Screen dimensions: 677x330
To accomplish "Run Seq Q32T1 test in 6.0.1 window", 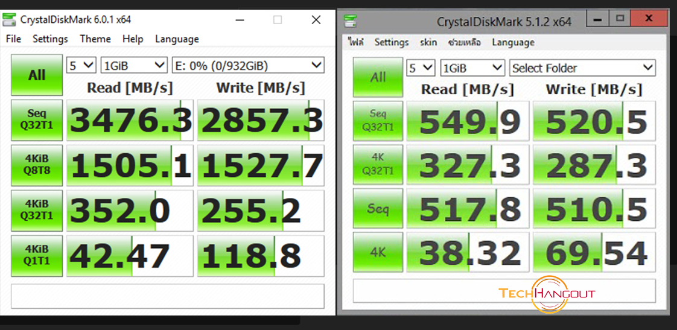I will click(37, 120).
